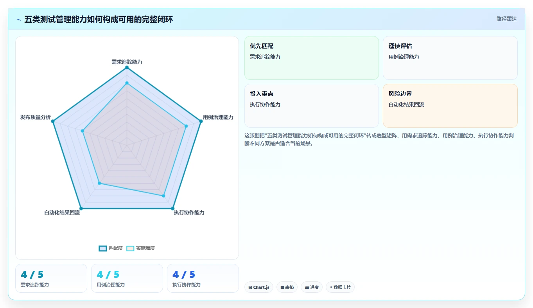This screenshot has width=533, height=308.
Task: Click the outer radar point at 自动化结果回流
Action: (81, 208)
